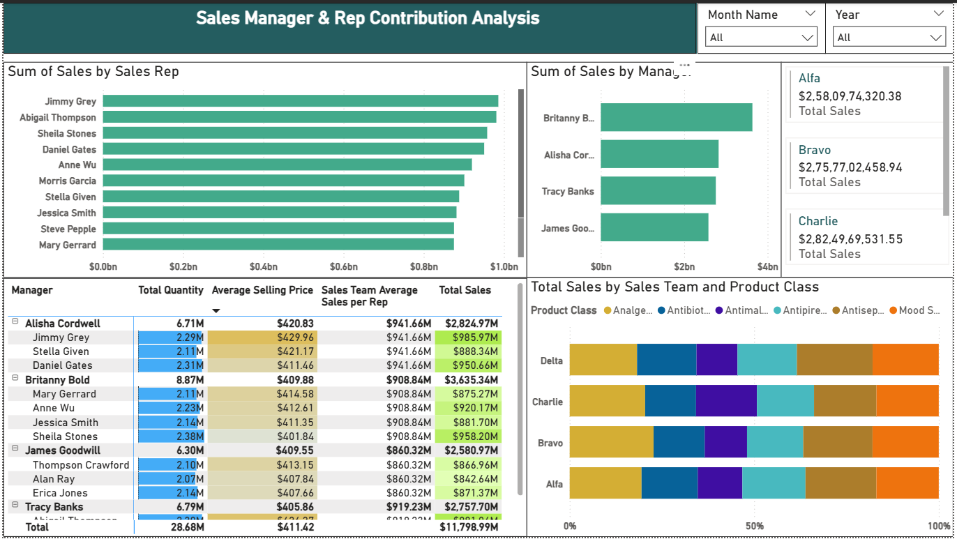This screenshot has height=539, width=957.
Task: Select the Jimmy Grey bar in sales rep chart
Action: click(300, 101)
